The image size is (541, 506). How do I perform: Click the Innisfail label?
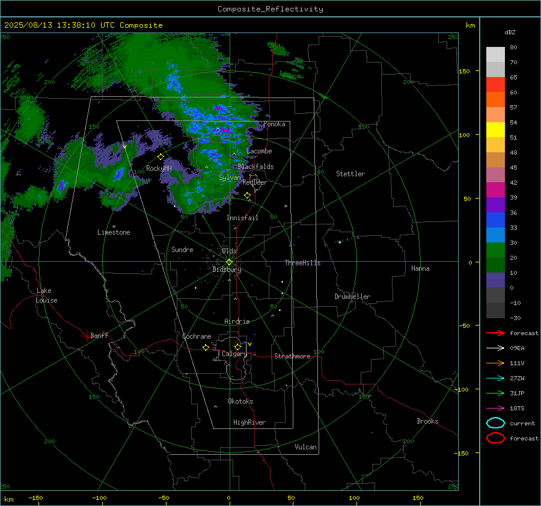tap(242, 218)
